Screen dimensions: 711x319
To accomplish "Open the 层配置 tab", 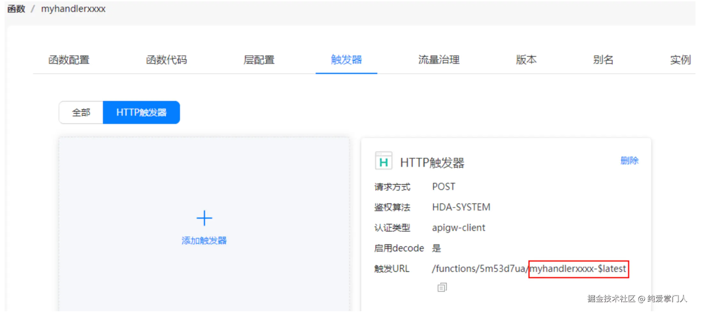I will tap(259, 60).
